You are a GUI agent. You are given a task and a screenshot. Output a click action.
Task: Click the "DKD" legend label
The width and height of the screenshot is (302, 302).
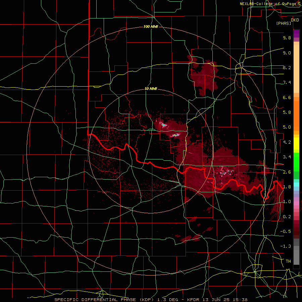pos(295,20)
